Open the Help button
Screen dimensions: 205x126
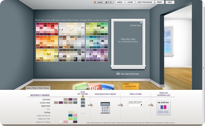coord(170,2)
